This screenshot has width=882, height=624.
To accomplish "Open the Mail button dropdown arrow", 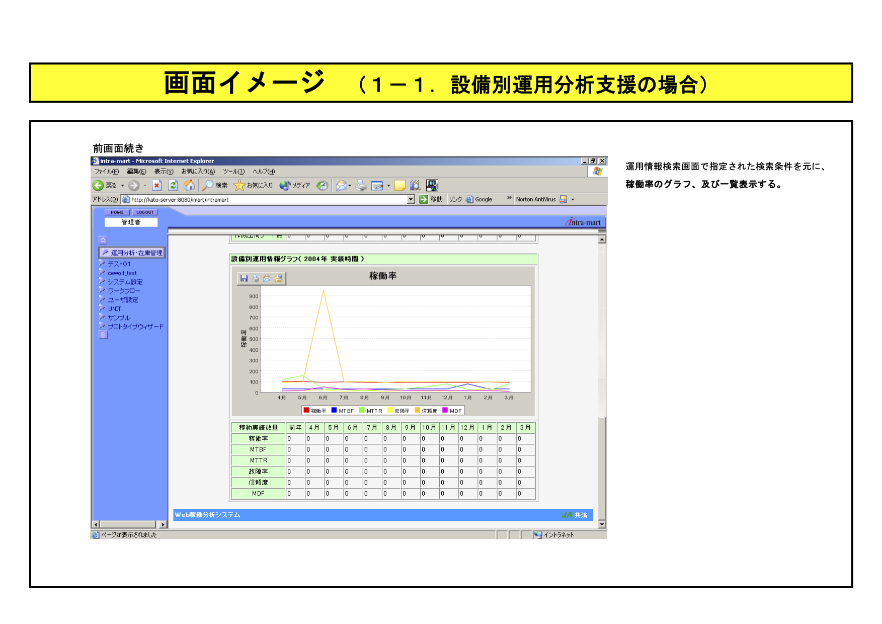I will (350, 186).
